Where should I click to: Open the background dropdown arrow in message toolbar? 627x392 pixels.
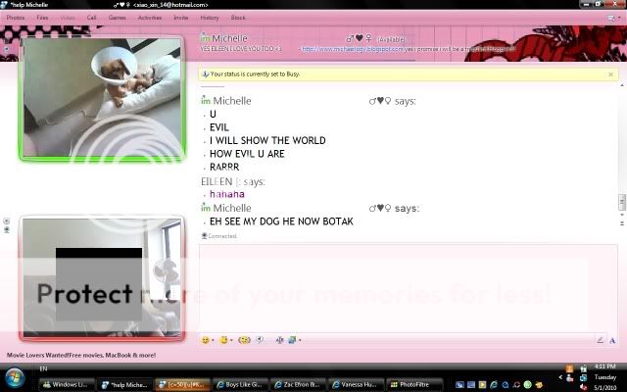tap(299, 340)
